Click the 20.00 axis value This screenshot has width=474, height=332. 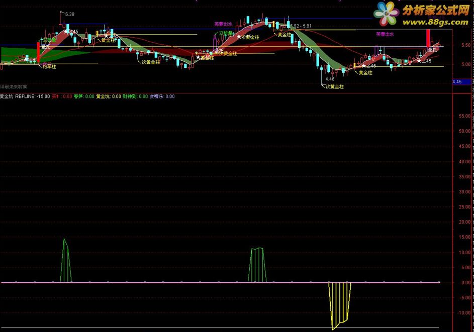[464, 222]
